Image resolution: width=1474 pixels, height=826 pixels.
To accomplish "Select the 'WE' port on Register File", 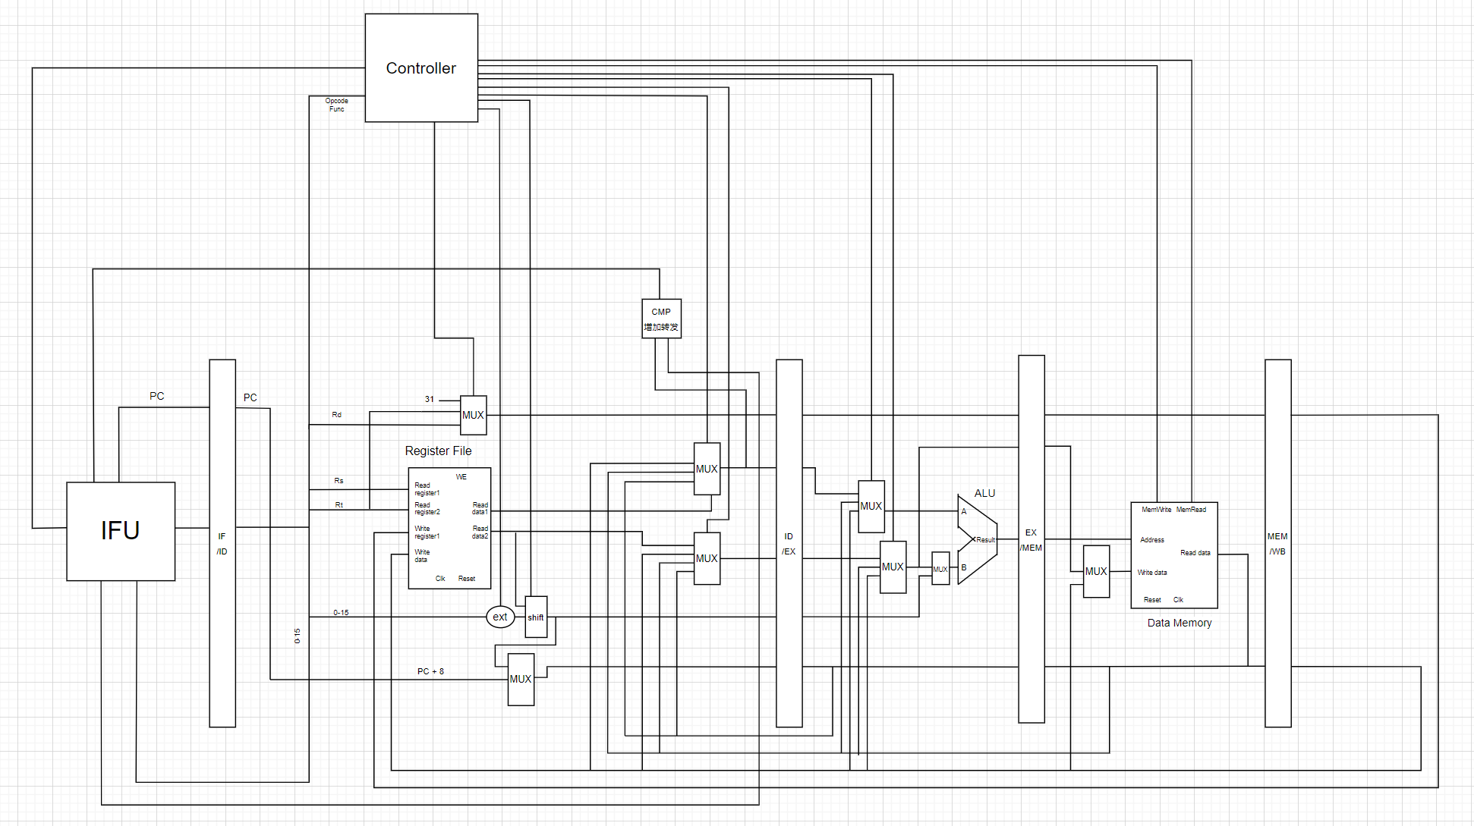I will tap(461, 477).
